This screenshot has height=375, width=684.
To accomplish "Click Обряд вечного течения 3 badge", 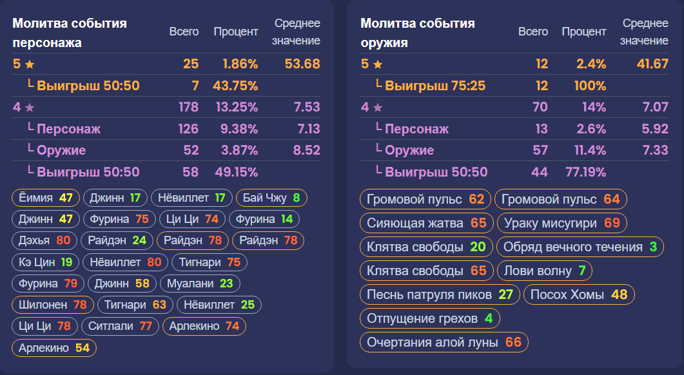I will (580, 247).
